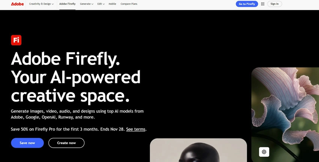Screen dimensions: 319x162
Task: Click the OpenAI badge on flower image
Action: (264, 152)
